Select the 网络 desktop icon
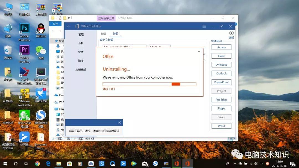The image size is (299, 168). click(8, 30)
